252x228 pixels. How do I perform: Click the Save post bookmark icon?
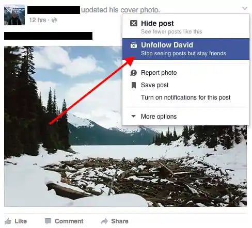134,85
